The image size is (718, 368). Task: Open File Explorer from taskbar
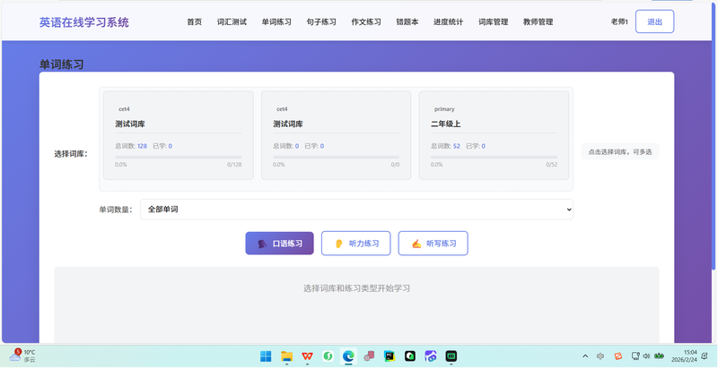(287, 356)
